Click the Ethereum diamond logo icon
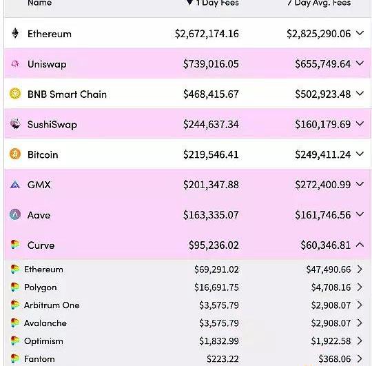The width and height of the screenshot is (372, 366). [x=15, y=34]
